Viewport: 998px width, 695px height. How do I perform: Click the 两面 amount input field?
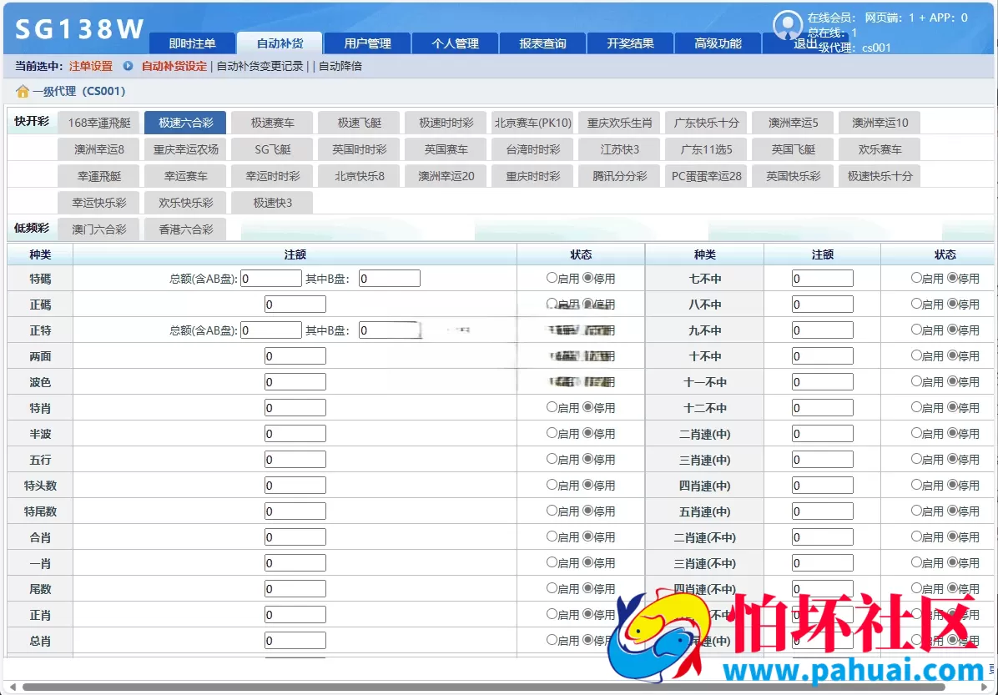point(295,355)
